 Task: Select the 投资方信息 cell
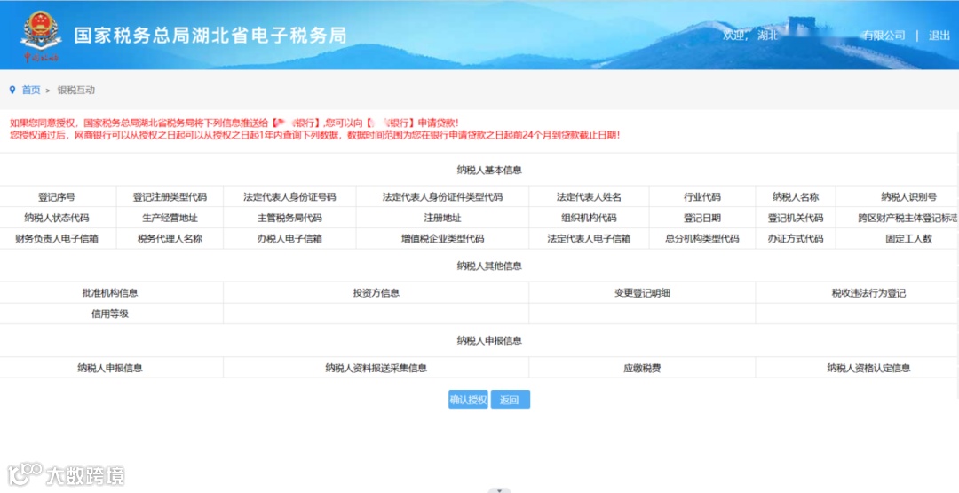click(x=376, y=293)
